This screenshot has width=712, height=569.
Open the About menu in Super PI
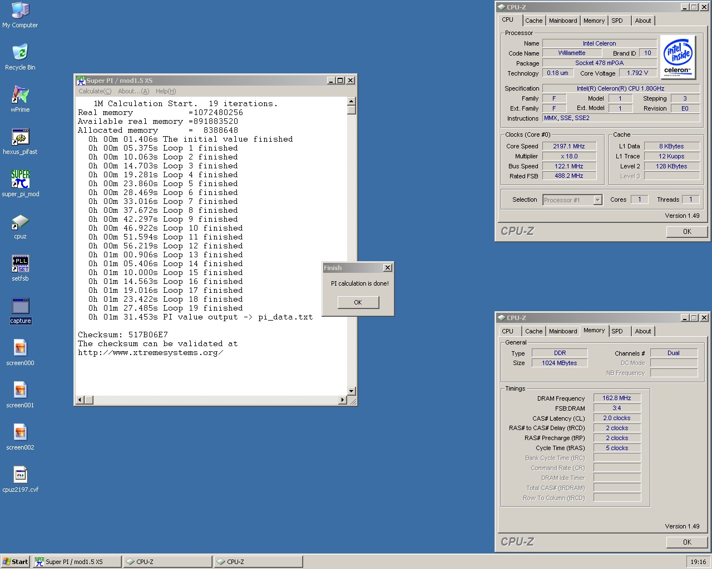pos(133,91)
